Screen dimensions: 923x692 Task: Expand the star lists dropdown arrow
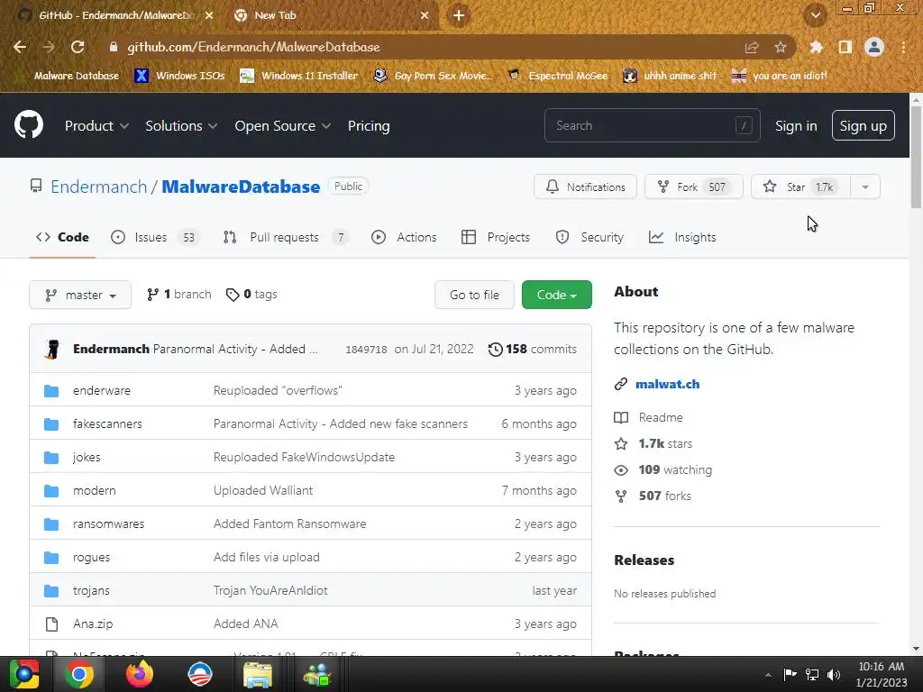(x=865, y=187)
